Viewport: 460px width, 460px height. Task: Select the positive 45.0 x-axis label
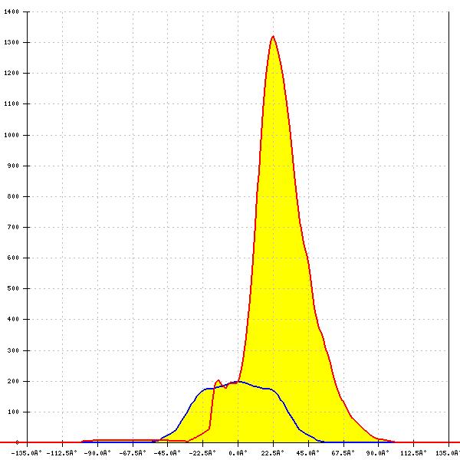coord(307,453)
